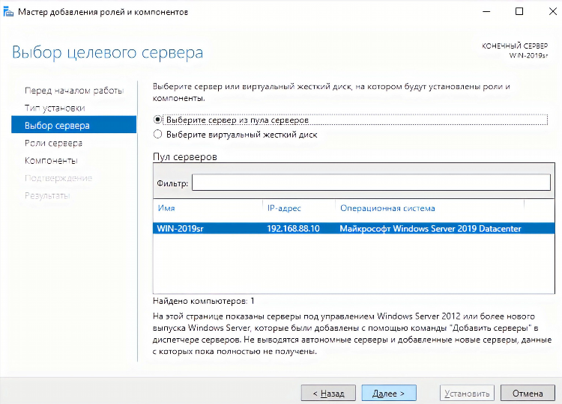Select the WIN-2019sr server row
This screenshot has height=404, width=562.
pos(354,228)
